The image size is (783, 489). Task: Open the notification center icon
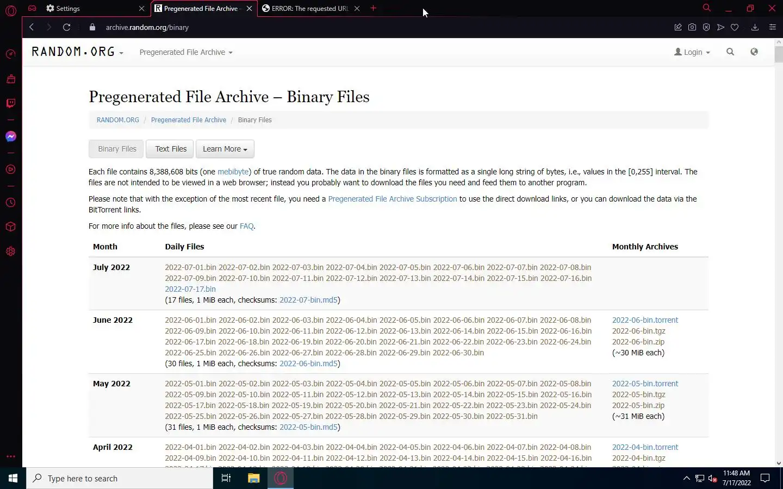(x=765, y=478)
